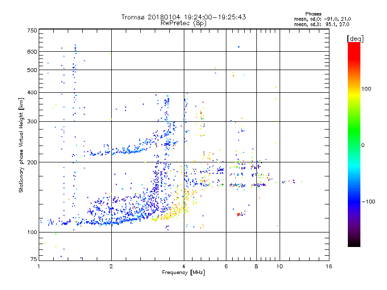Click the red data cluster near 7 MHz
This screenshot has width=387, height=290.
239,215
